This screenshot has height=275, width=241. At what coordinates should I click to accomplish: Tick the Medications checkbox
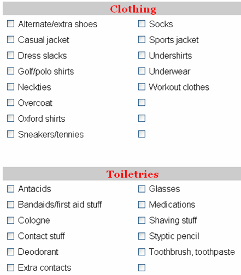pos(142,205)
